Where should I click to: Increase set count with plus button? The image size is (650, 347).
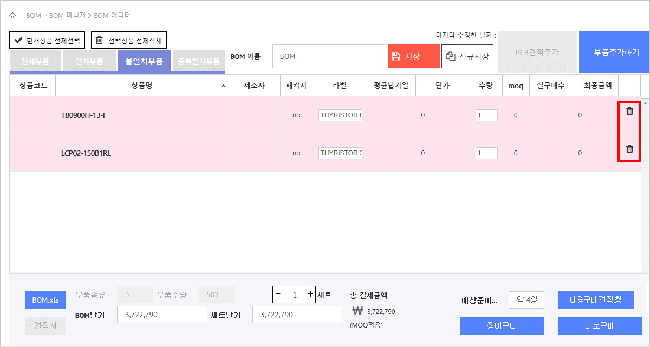pyautogui.click(x=310, y=294)
